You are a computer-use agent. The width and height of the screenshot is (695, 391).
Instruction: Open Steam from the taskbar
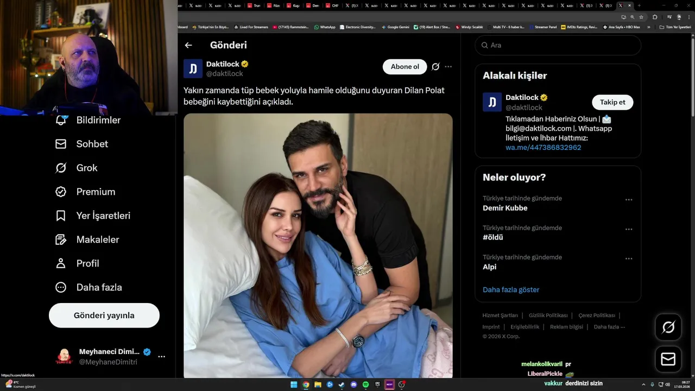point(342,384)
